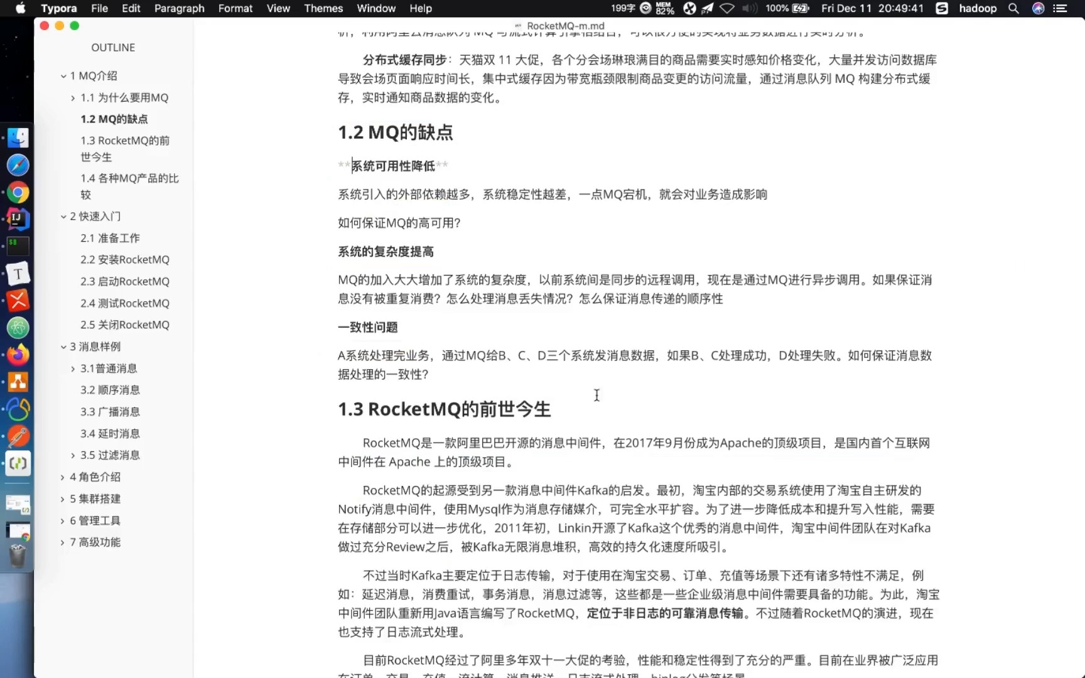The image size is (1085, 678).
Task: Jump to 2.1 准备工作 in outline
Action: pyautogui.click(x=110, y=238)
